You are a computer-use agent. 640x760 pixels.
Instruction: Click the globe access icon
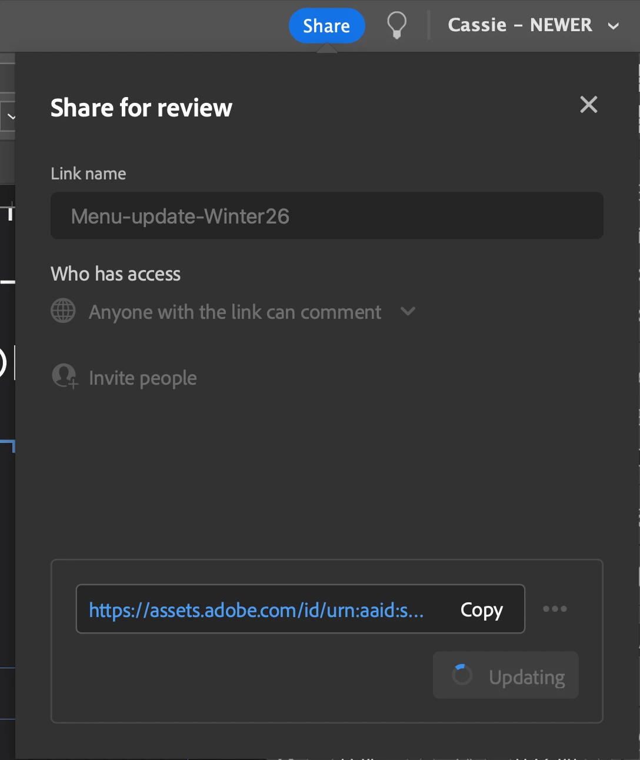click(x=63, y=311)
